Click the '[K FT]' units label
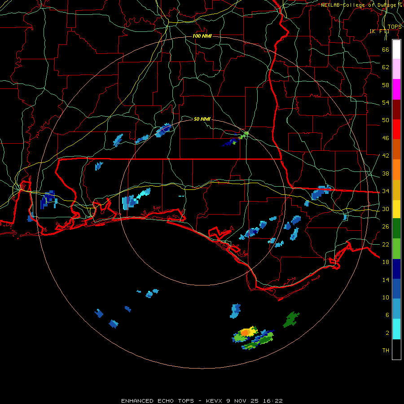Screen dimensions: 404x404 pos(379,31)
